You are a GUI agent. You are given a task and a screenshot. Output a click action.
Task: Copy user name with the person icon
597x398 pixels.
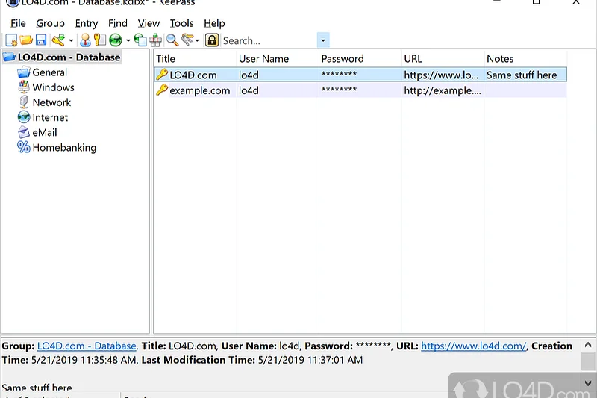click(x=85, y=40)
